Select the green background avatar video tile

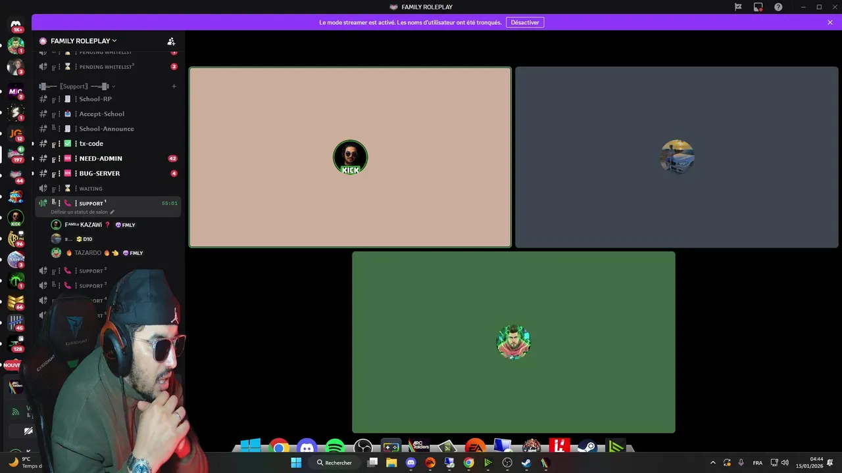coord(513,342)
